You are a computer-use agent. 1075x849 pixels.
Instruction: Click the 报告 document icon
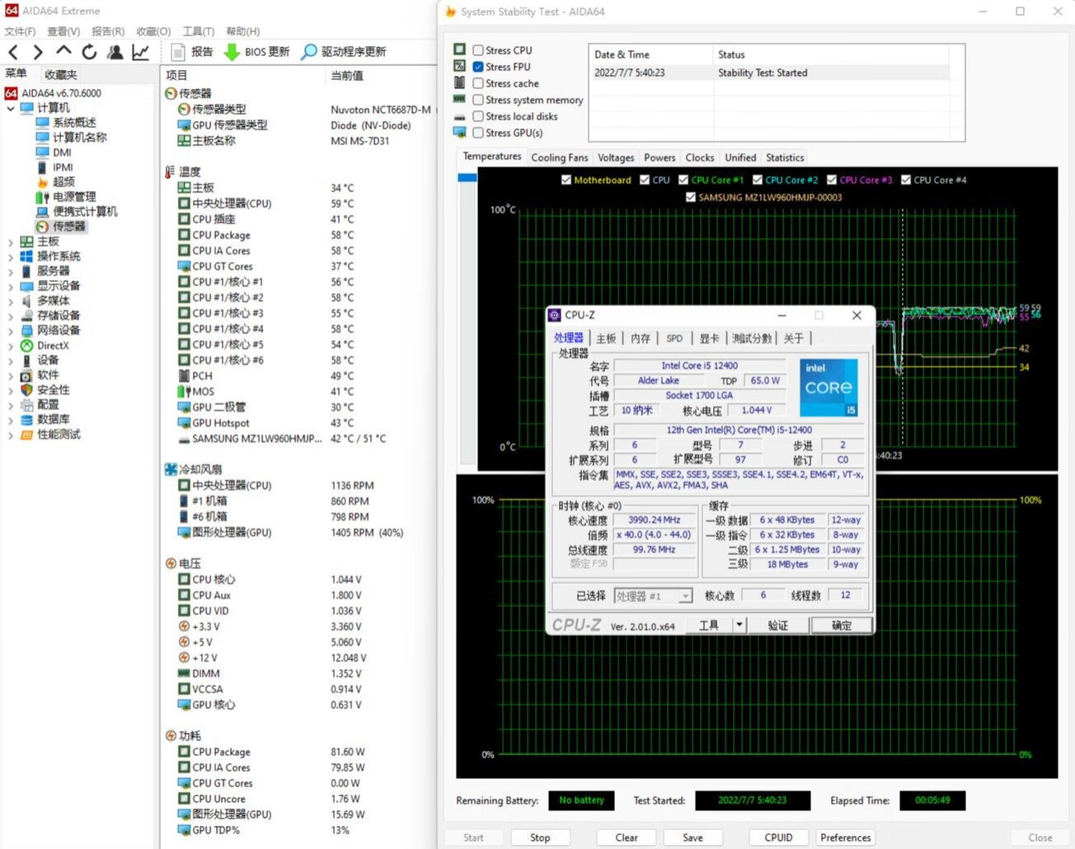point(177,52)
